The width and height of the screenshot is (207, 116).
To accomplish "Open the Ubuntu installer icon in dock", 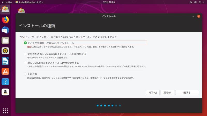I will tap(5, 10).
